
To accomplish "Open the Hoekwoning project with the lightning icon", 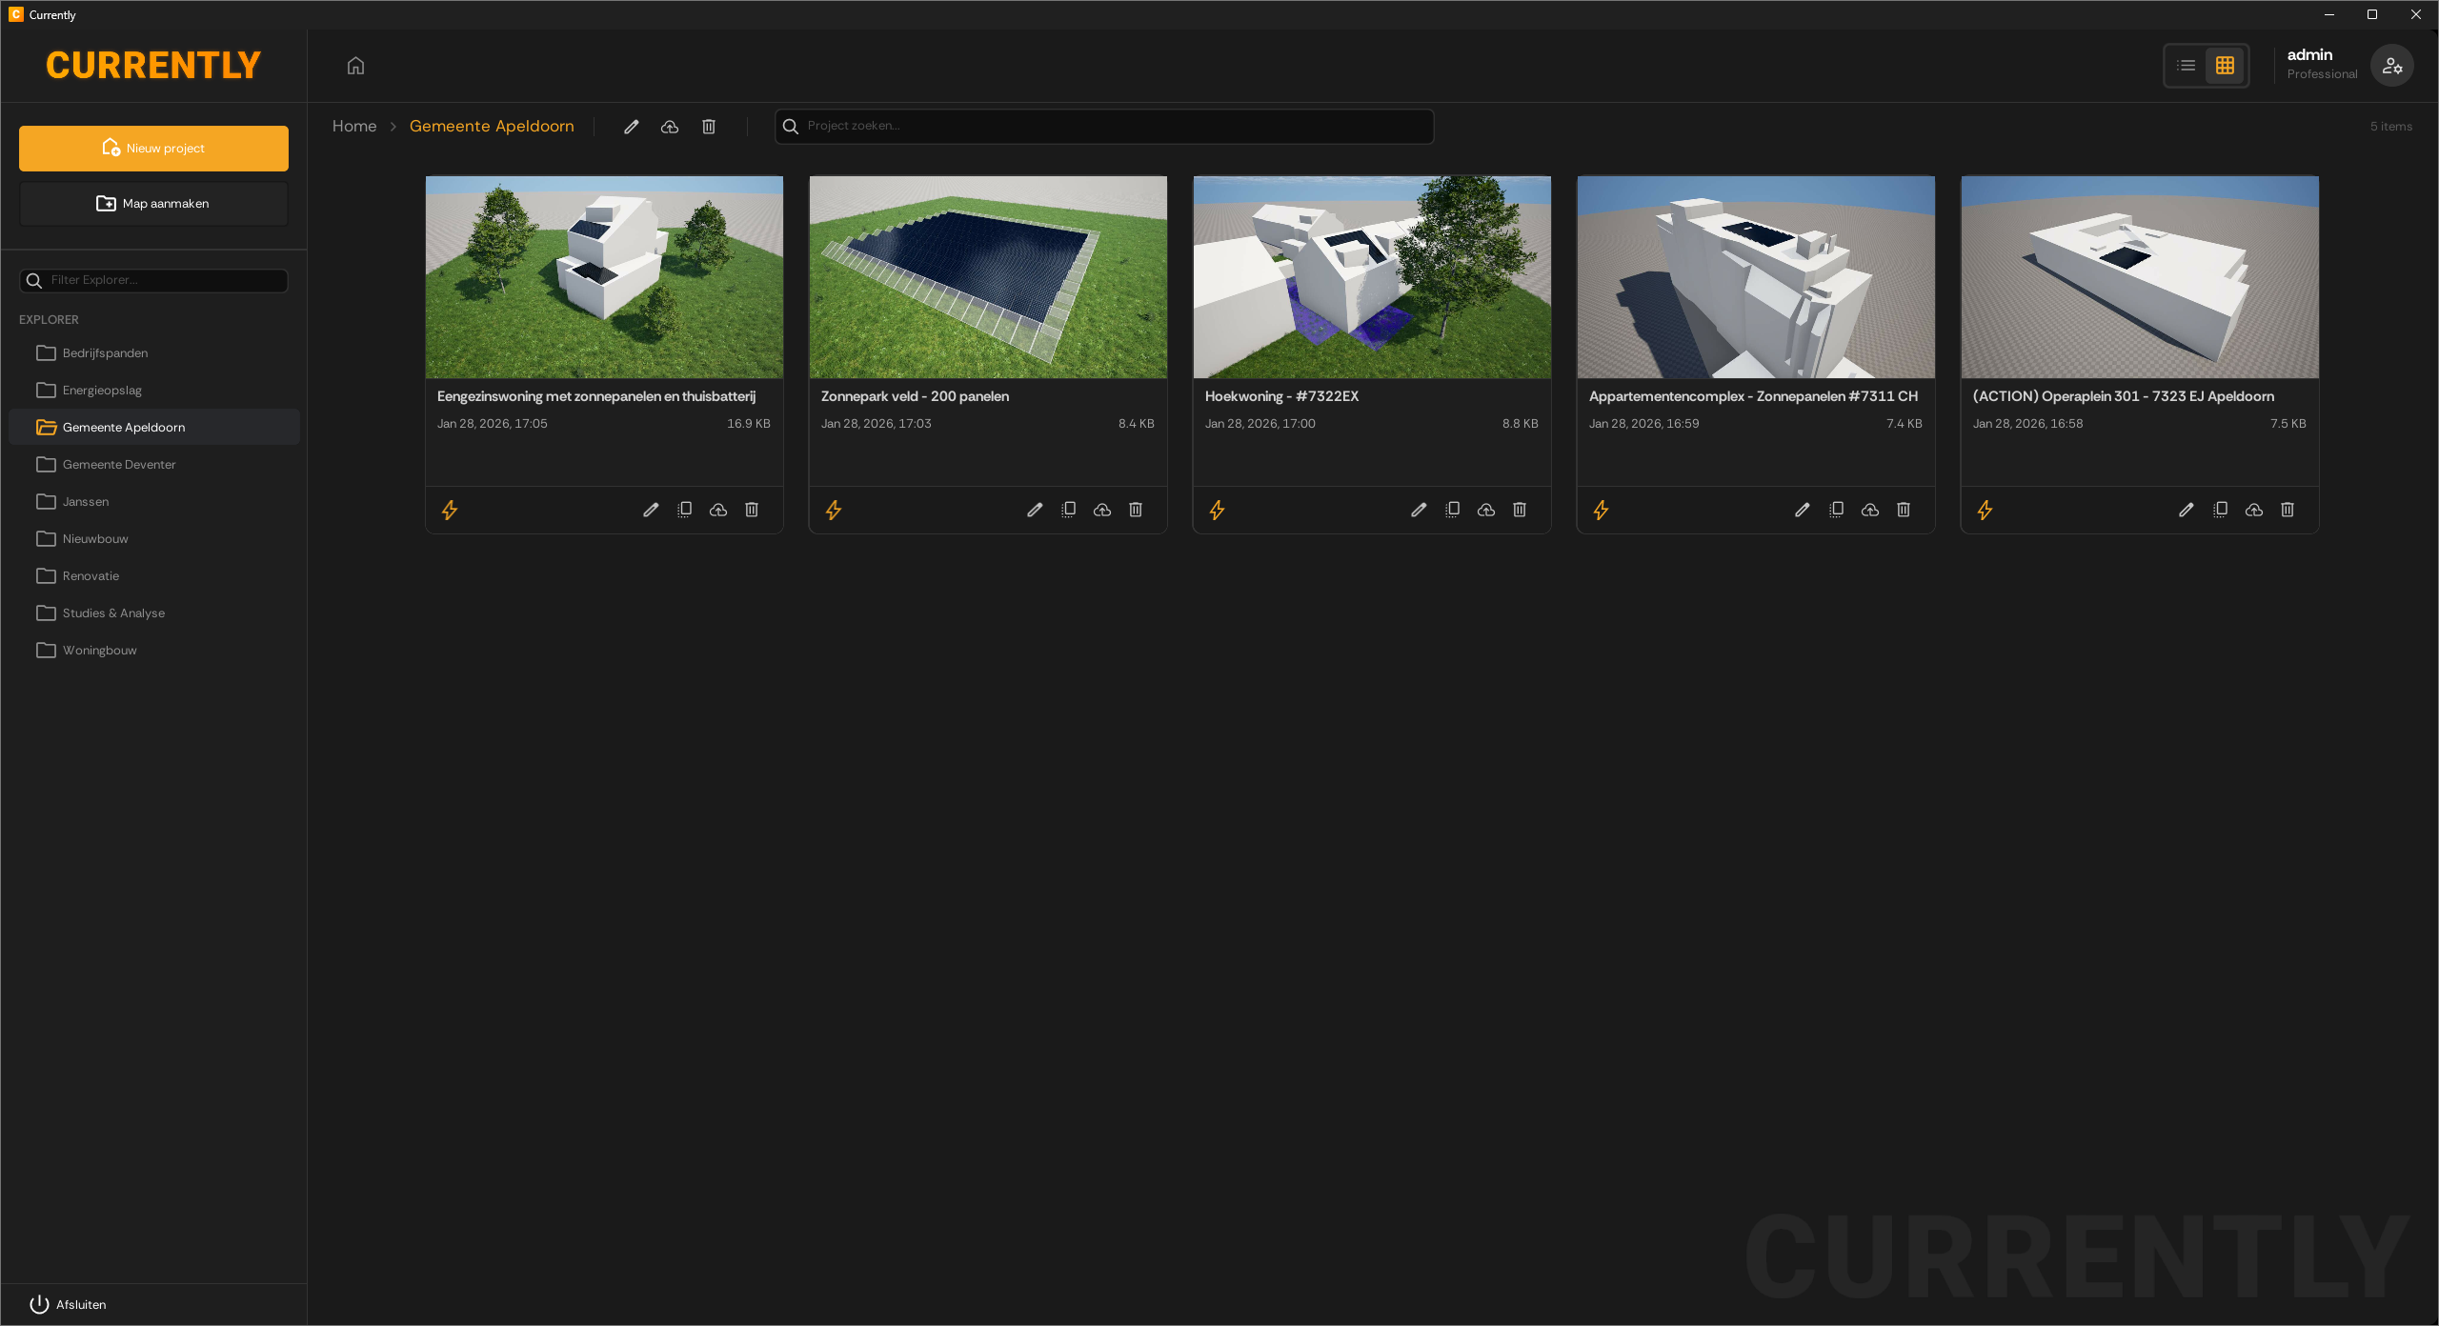I will coord(1217,510).
